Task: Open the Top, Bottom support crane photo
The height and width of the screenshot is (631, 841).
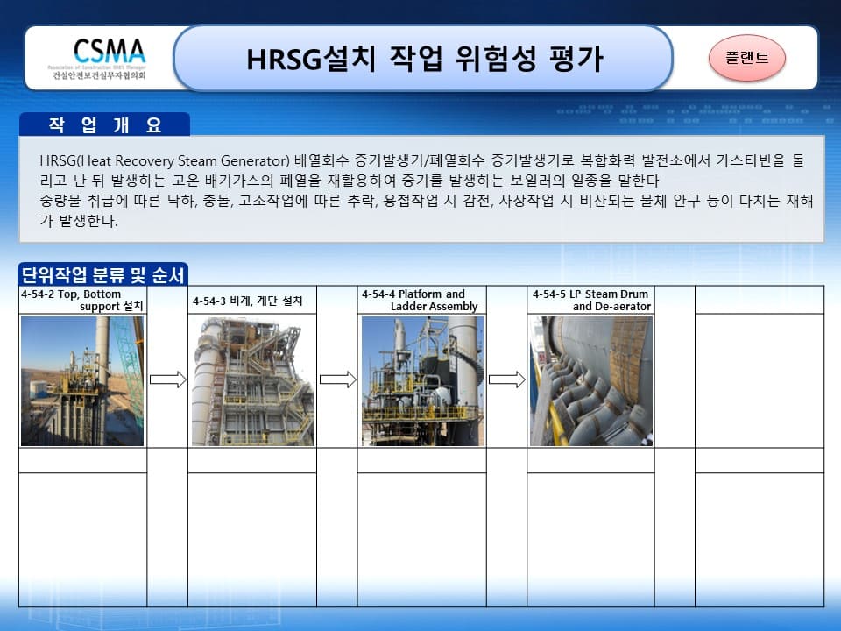Action: pyautogui.click(x=82, y=381)
